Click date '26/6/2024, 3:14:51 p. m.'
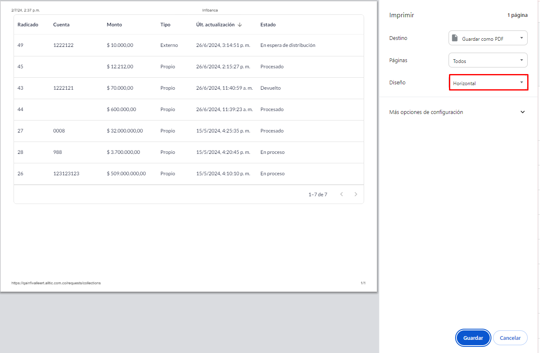 point(223,45)
